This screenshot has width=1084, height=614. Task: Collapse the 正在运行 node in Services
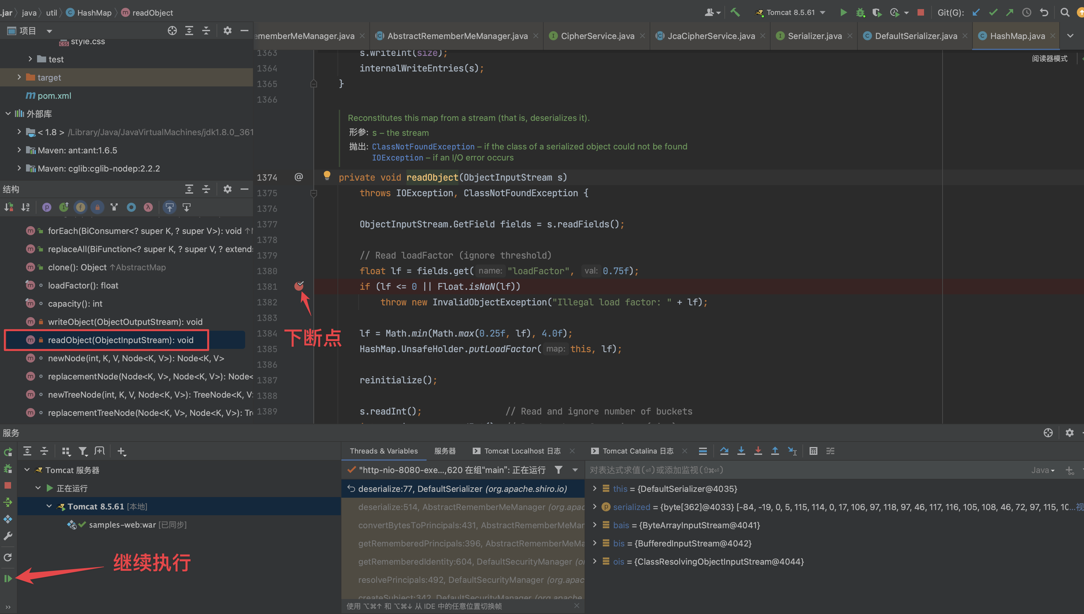pos(38,488)
